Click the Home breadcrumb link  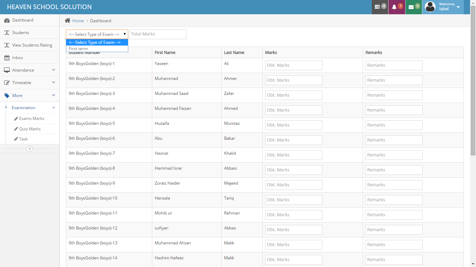pyautogui.click(x=78, y=21)
